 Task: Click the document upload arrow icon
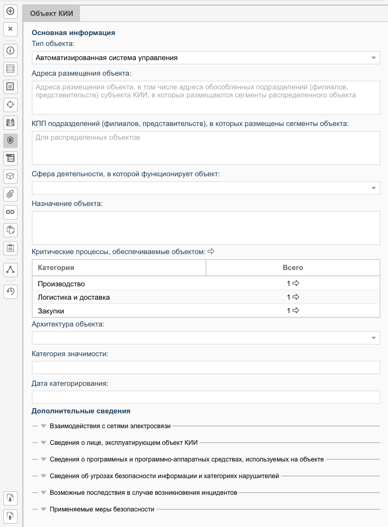[10, 516]
